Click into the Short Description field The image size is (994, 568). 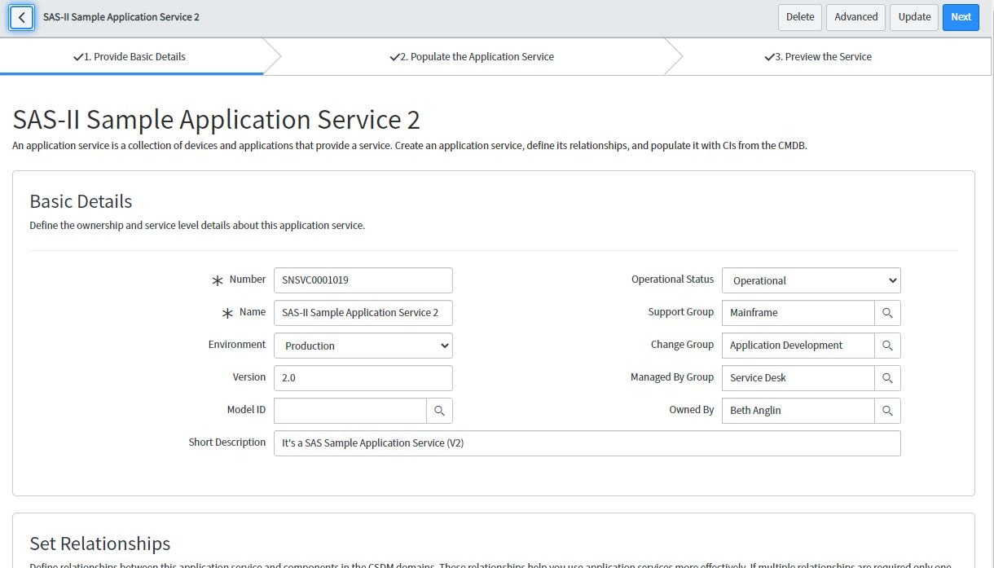[587, 443]
